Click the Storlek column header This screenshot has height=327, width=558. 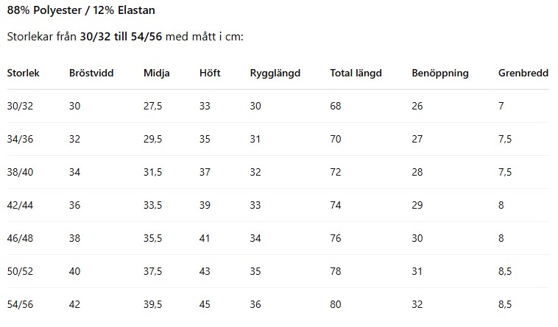tap(23, 73)
